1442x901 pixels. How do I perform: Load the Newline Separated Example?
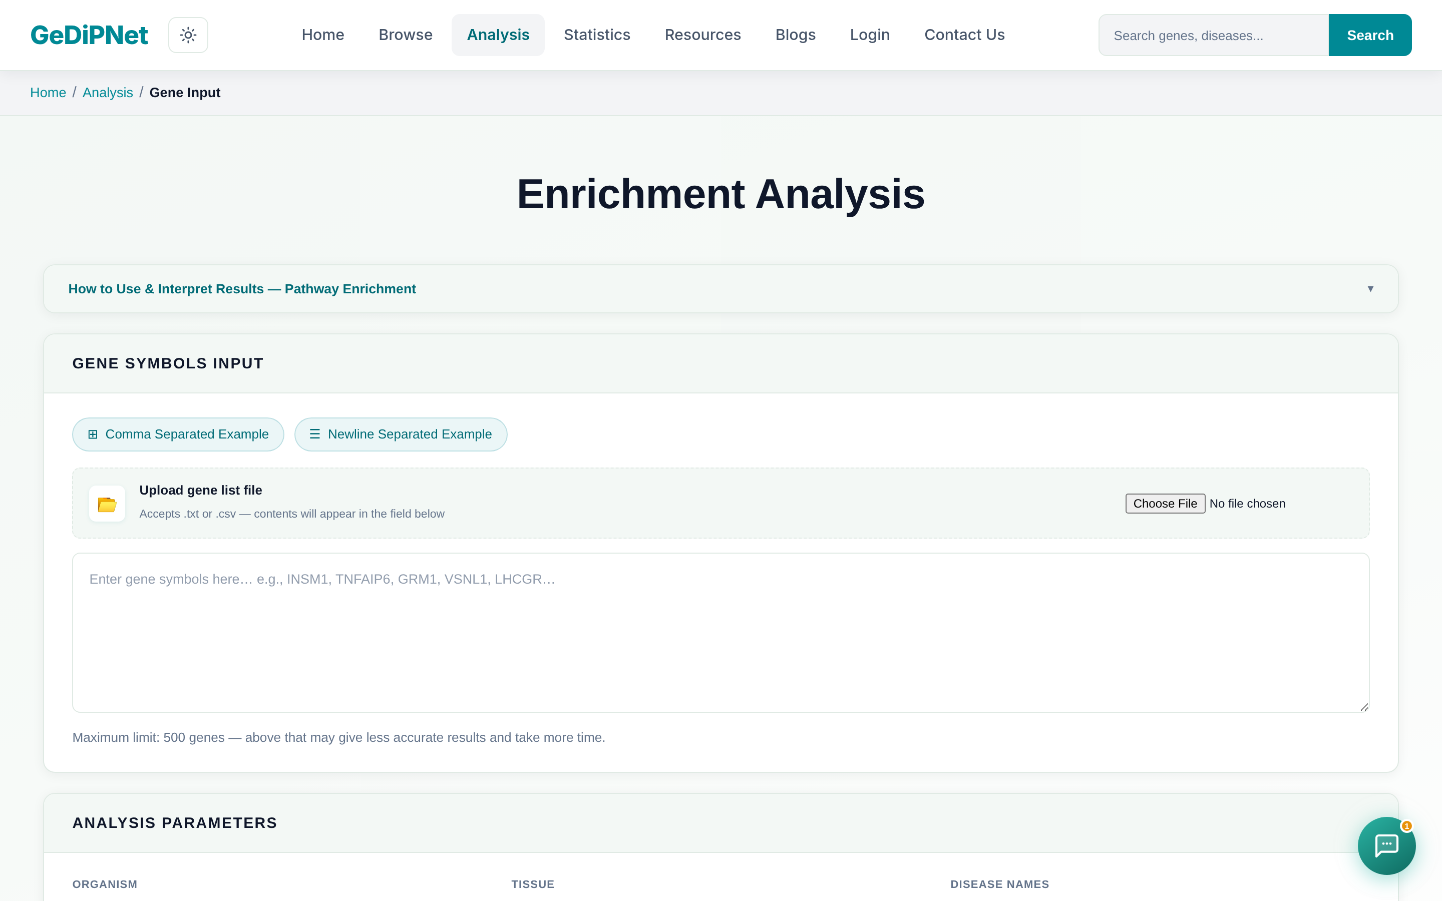point(401,434)
